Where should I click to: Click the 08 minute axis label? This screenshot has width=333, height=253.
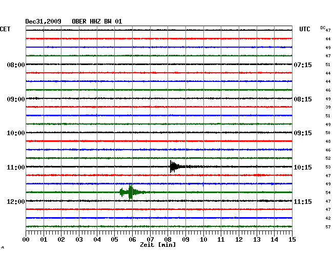(168, 240)
